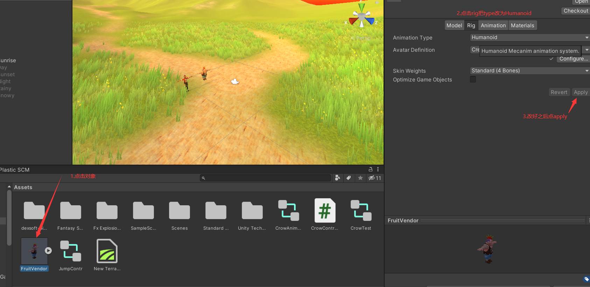Select the JumpContr animator controller asset
The width and height of the screenshot is (590, 287).
pyautogui.click(x=70, y=251)
